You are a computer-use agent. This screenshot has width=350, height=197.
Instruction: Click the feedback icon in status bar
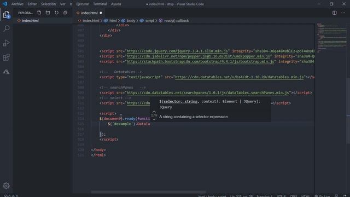click(336, 196)
